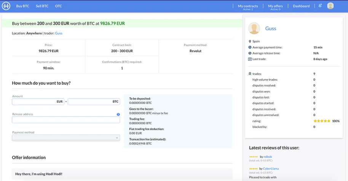Go to the OTC section
Image resolution: width=348 pixels, height=181 pixels.
(x=58, y=6)
